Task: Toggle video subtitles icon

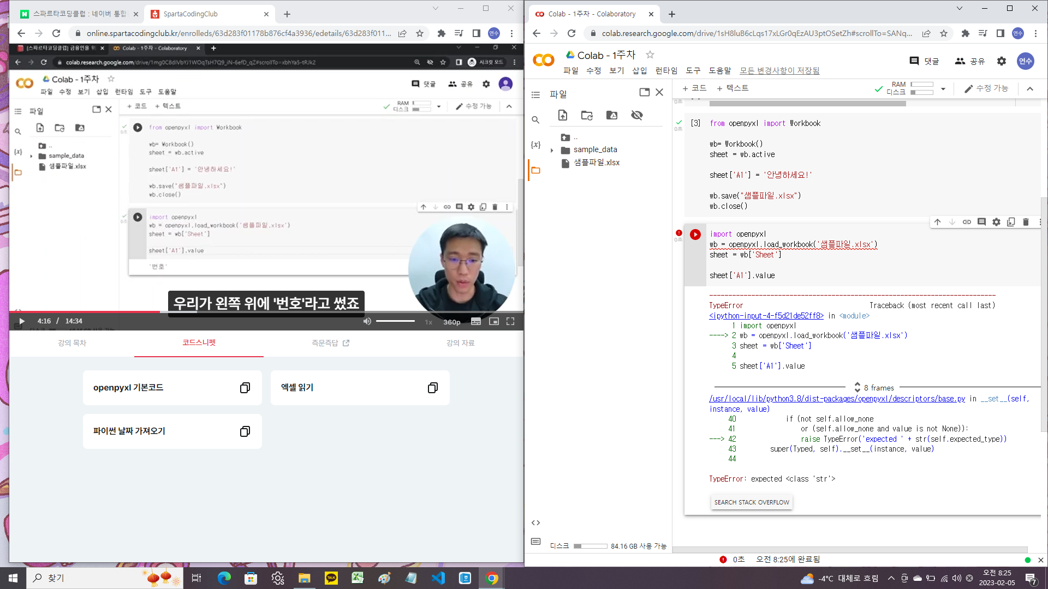Action: tap(476, 321)
